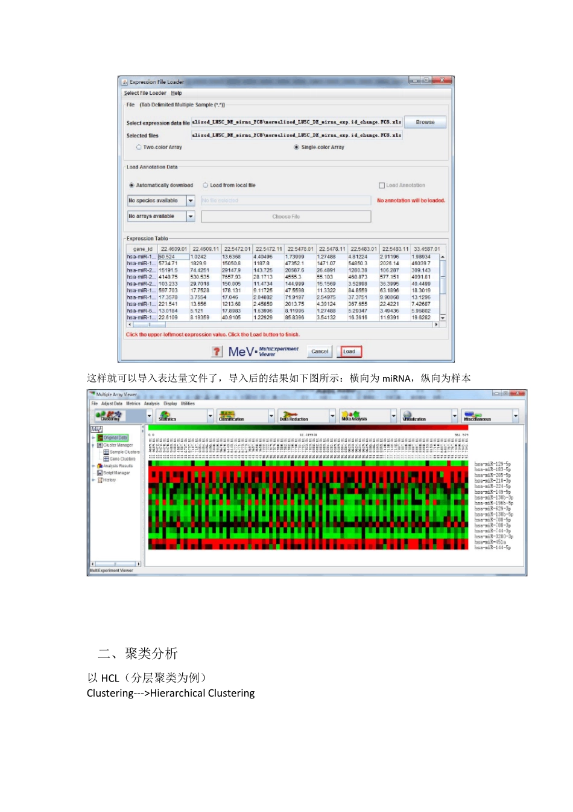Expand Visualization dropdown arrow
Viewport: 573px width, 812px height.
455,416
